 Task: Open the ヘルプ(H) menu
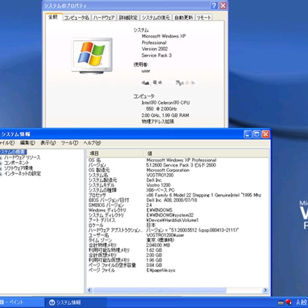click(x=92, y=143)
